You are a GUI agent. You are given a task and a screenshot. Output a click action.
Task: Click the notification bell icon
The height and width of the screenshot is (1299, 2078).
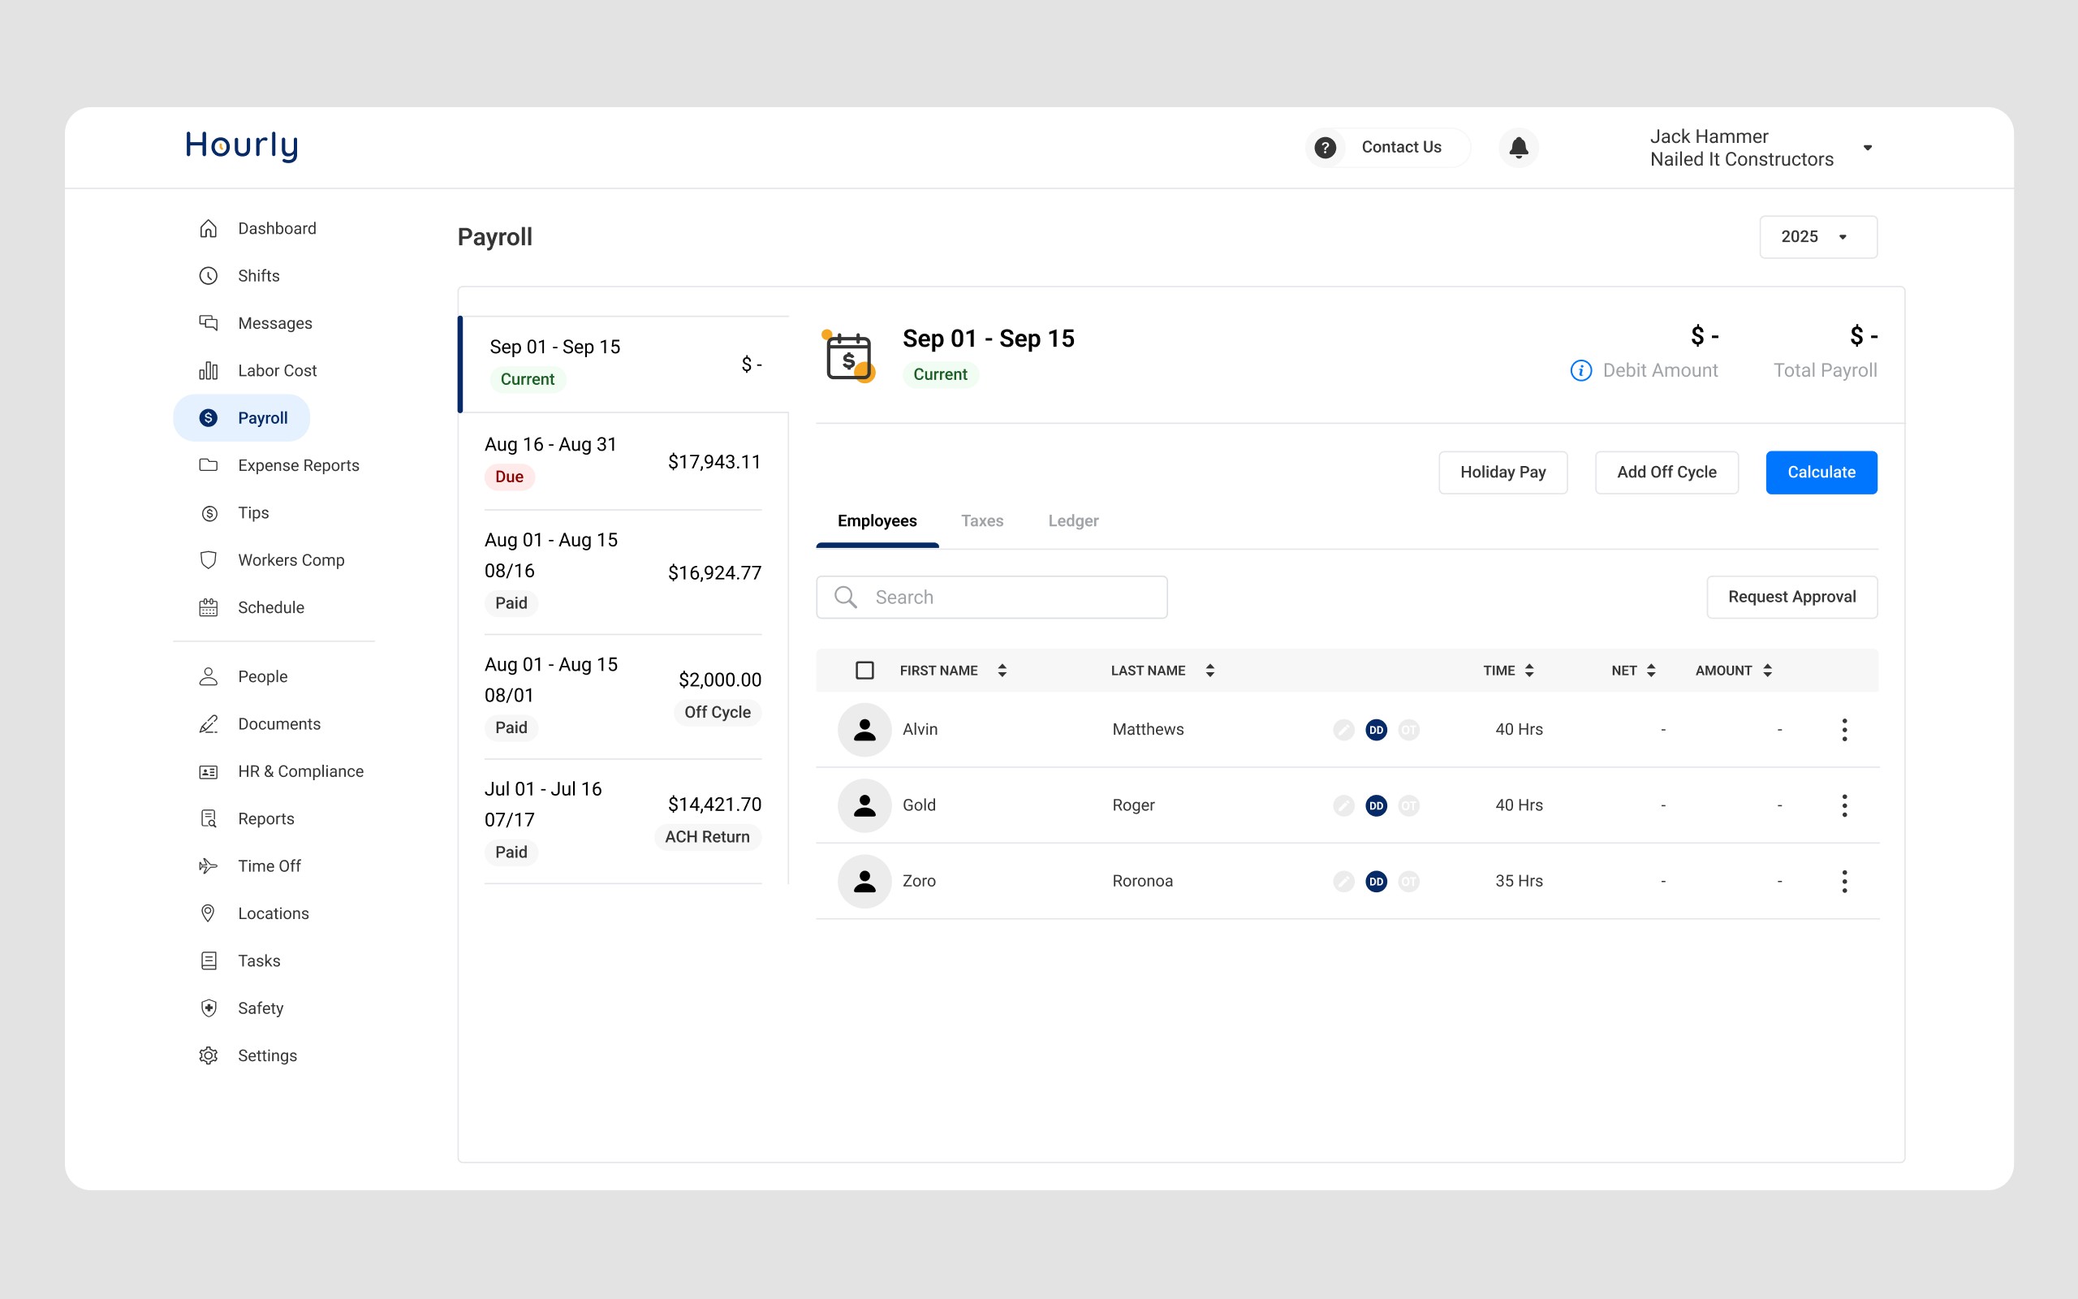tap(1518, 148)
